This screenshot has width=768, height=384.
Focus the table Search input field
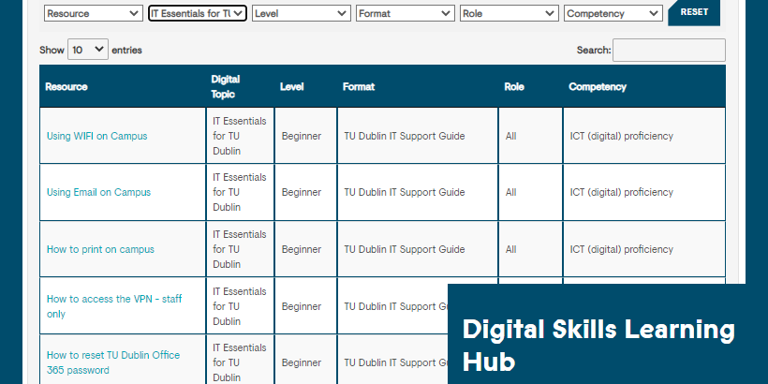click(x=669, y=50)
